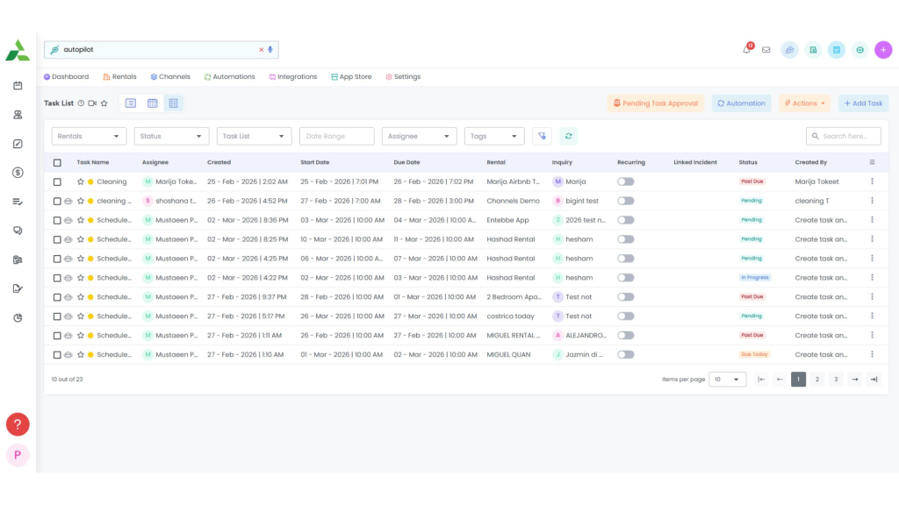Star the Cleaning task

[x=80, y=181]
